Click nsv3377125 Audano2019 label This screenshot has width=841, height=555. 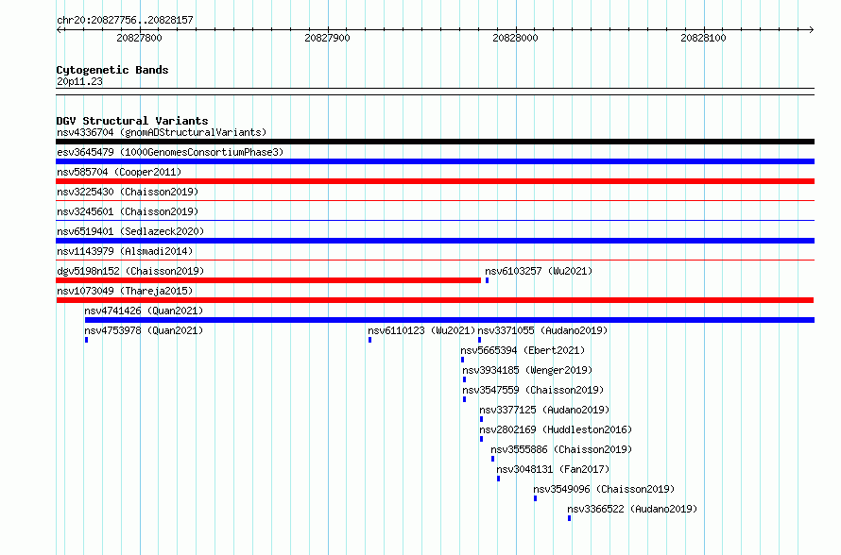(x=544, y=410)
